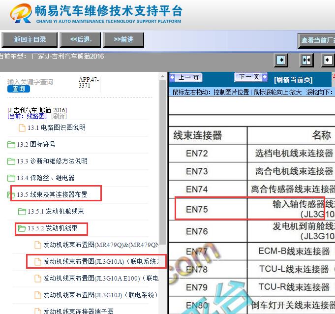Expand 13.3 诊断和维修方法说明 folder
Viewport: 335px width, 314px height.
tap(52, 161)
